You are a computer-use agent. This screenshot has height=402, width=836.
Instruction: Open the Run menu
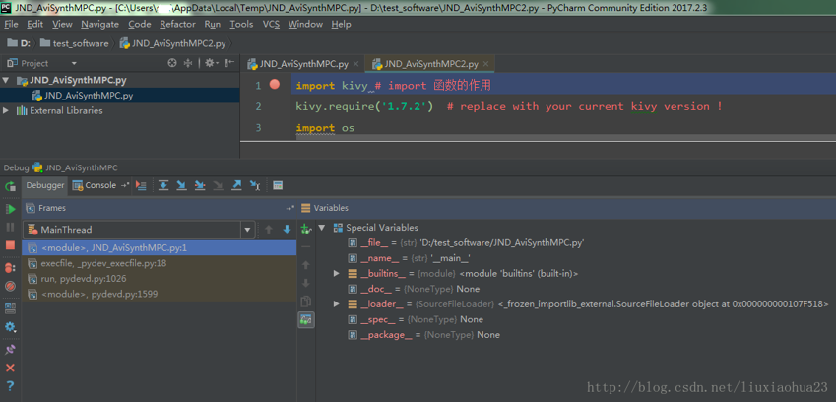point(212,24)
